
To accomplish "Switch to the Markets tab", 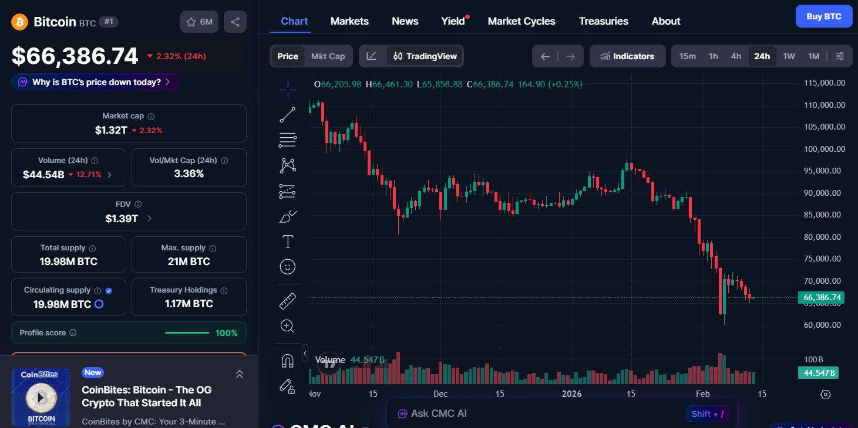I will pos(349,21).
